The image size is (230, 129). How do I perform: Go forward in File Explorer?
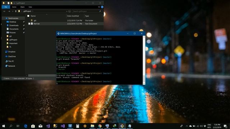(9, 11)
